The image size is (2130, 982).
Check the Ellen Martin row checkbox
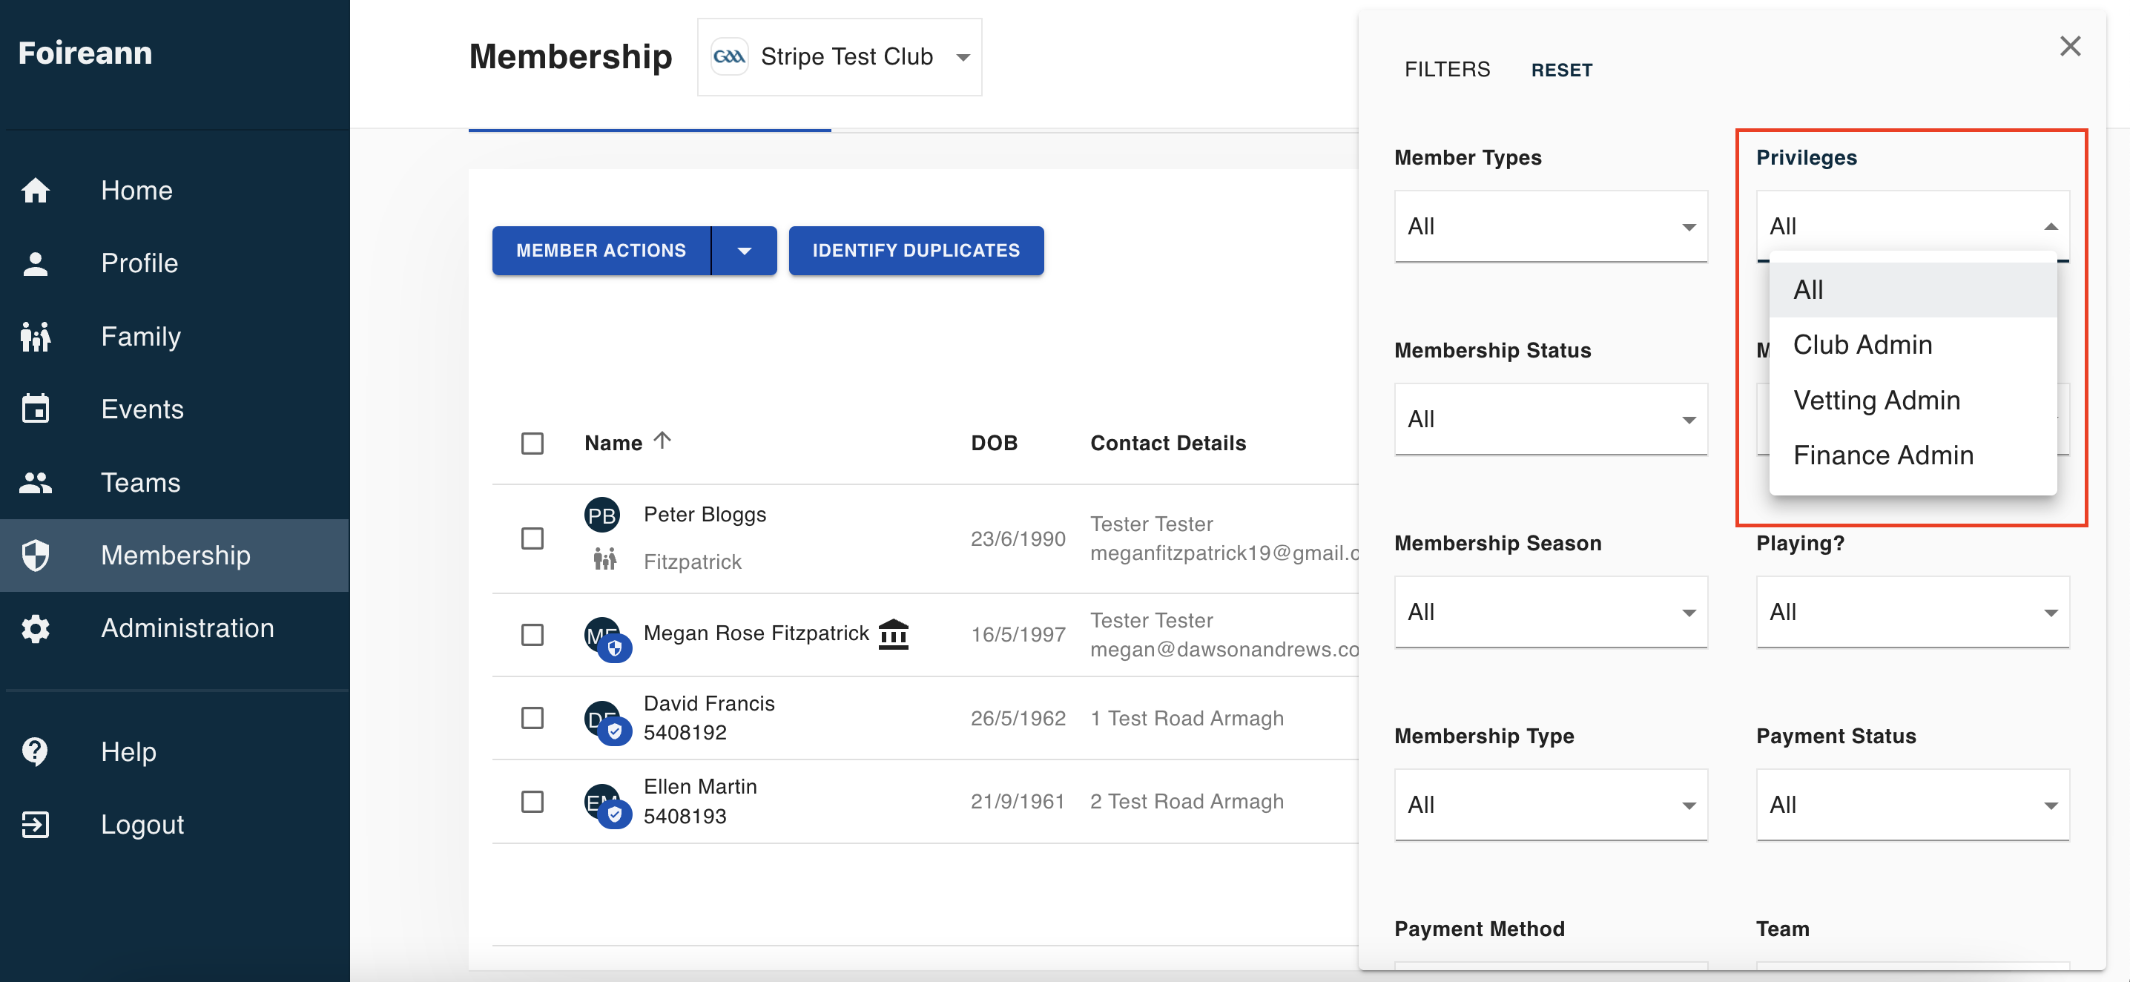click(x=532, y=801)
